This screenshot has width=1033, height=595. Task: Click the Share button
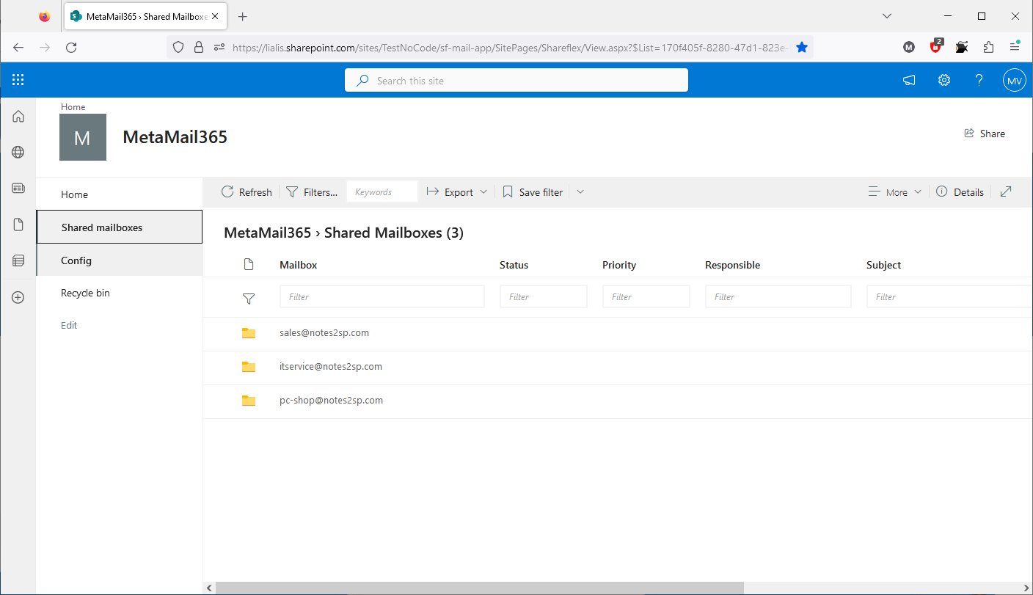[x=985, y=134]
